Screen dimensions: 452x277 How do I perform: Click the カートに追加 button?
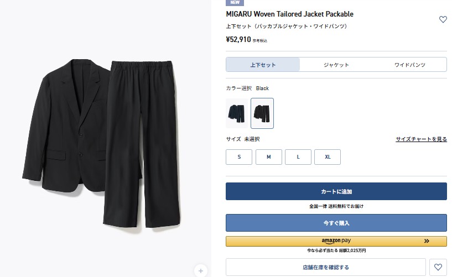coord(336,191)
